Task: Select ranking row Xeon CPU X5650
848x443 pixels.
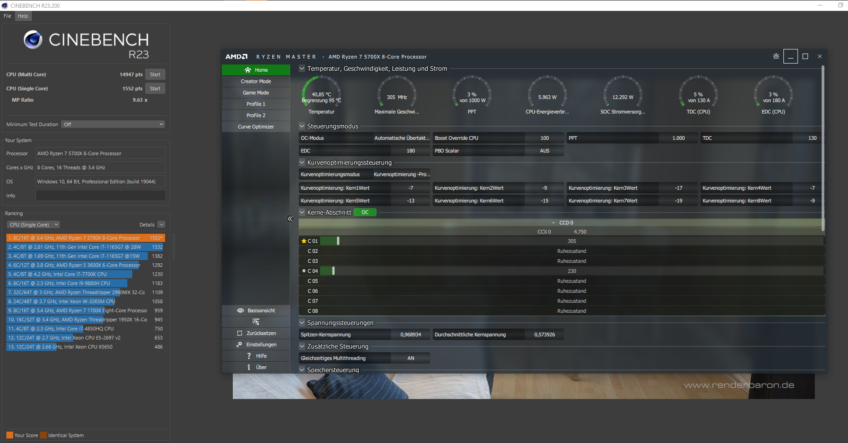Action: (85, 347)
